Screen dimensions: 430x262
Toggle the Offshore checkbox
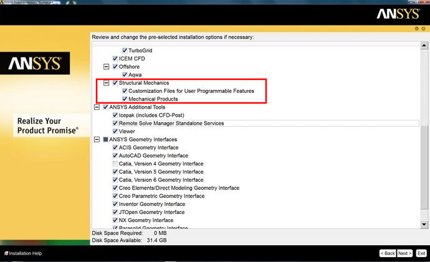[x=115, y=67]
